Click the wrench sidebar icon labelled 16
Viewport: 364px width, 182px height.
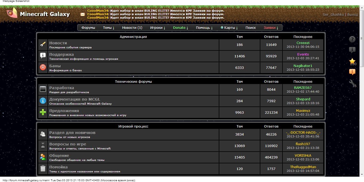(x=352, y=83)
